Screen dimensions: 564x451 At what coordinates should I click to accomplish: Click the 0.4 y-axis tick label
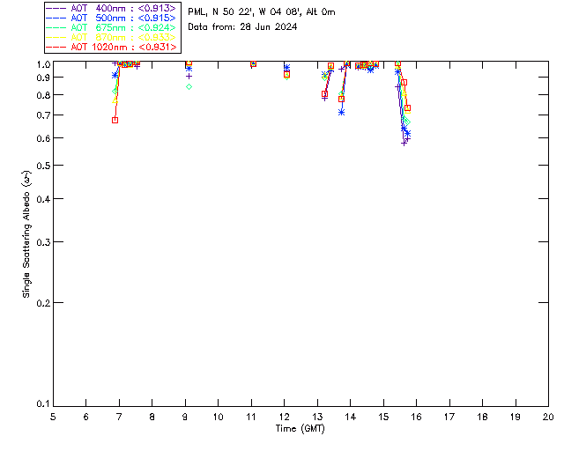(x=43, y=199)
